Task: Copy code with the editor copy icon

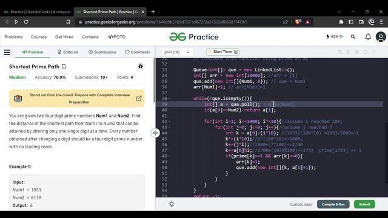Action: pos(340,52)
